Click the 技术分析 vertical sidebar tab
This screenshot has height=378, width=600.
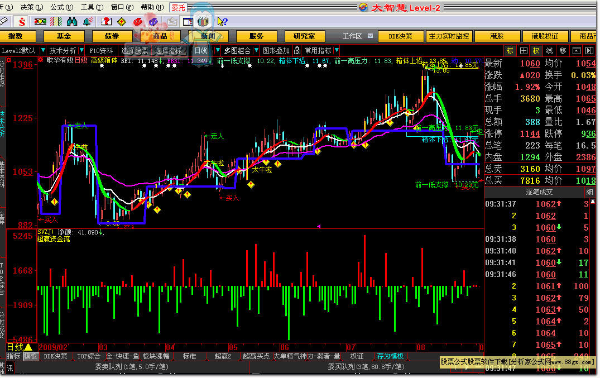tap(2, 124)
